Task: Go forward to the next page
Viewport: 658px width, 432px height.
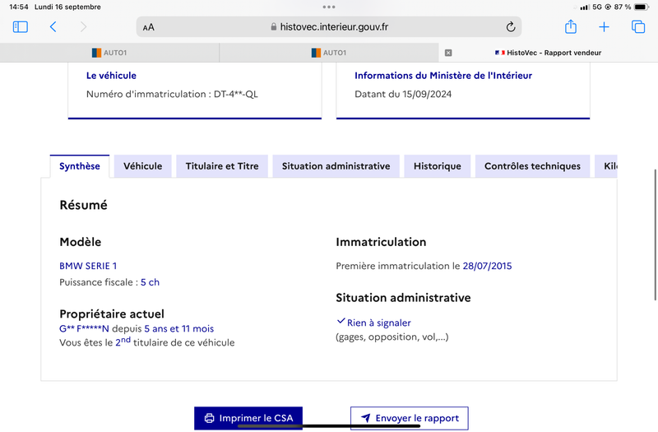Action: 83,27
